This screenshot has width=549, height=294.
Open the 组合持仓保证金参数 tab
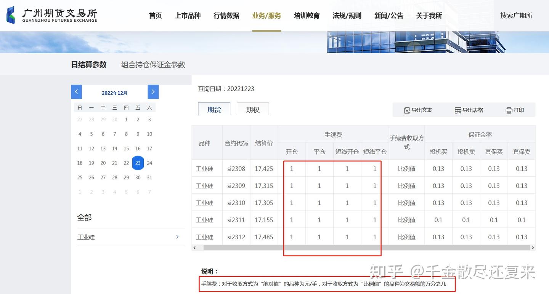152,64
